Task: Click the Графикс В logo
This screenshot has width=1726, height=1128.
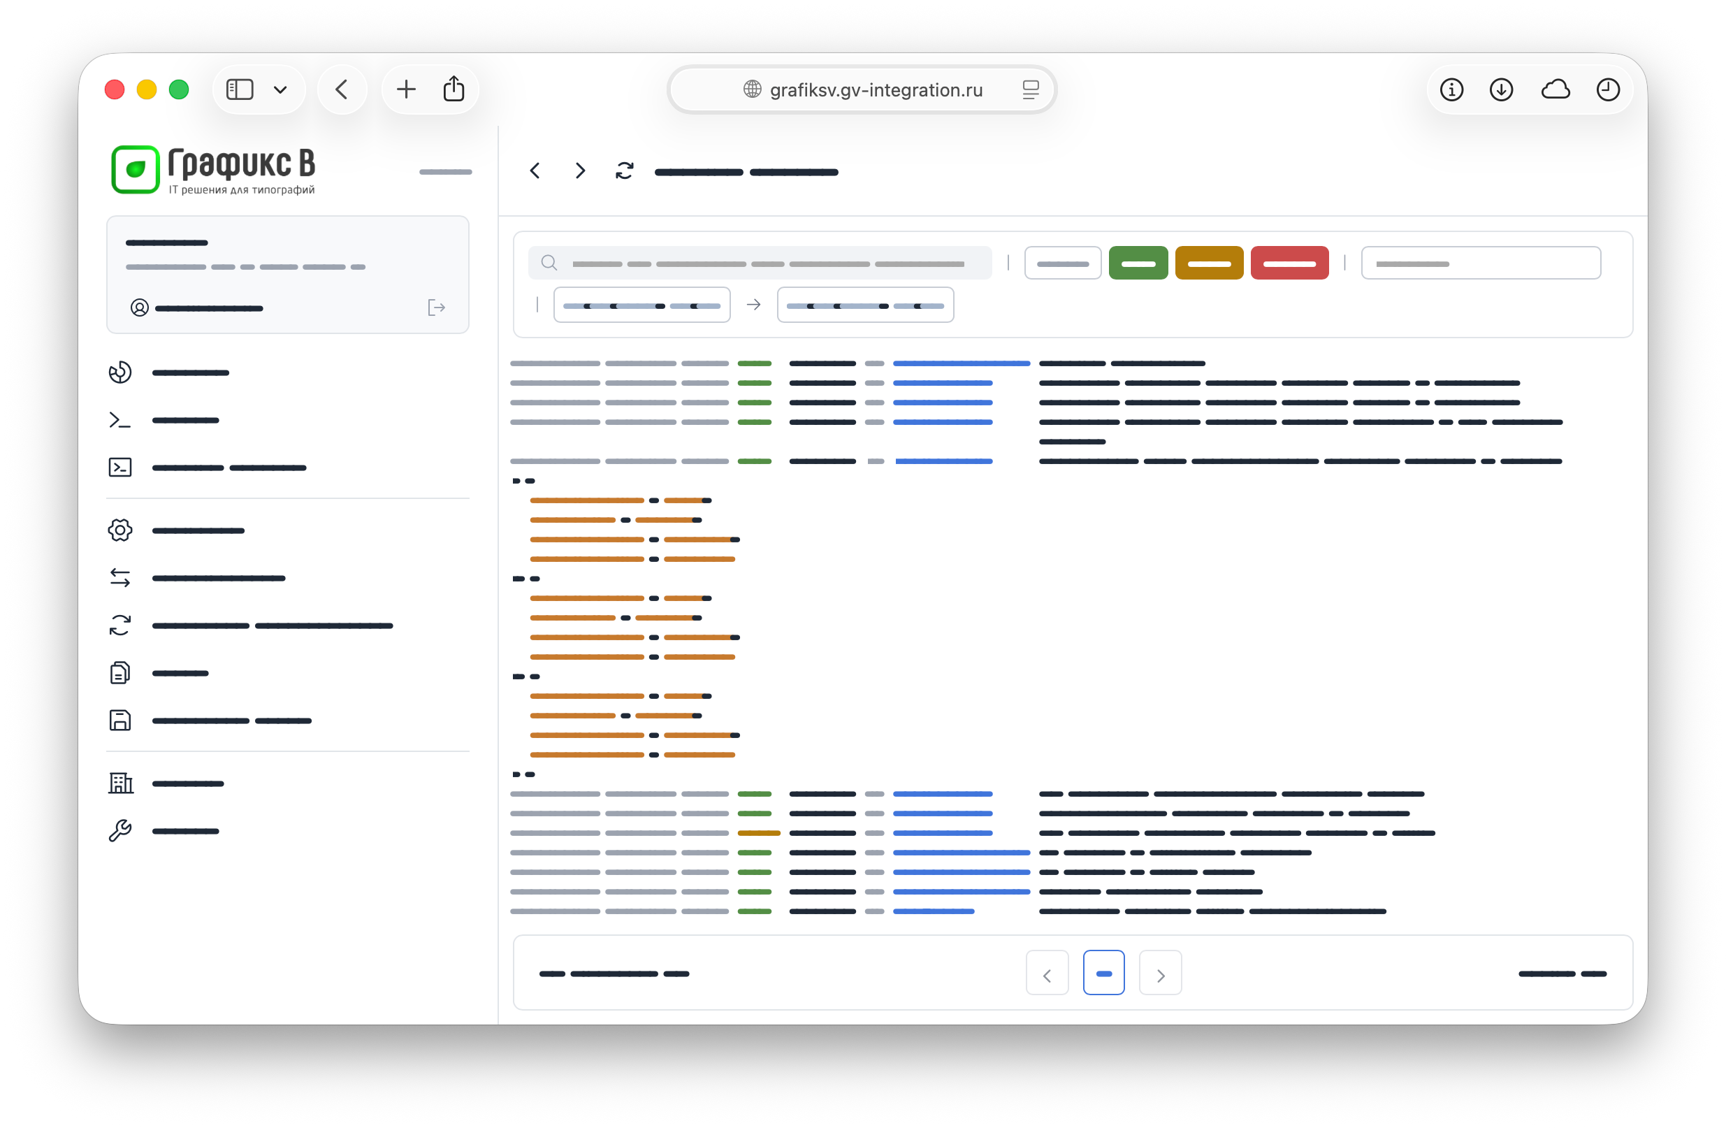Action: [x=213, y=170]
